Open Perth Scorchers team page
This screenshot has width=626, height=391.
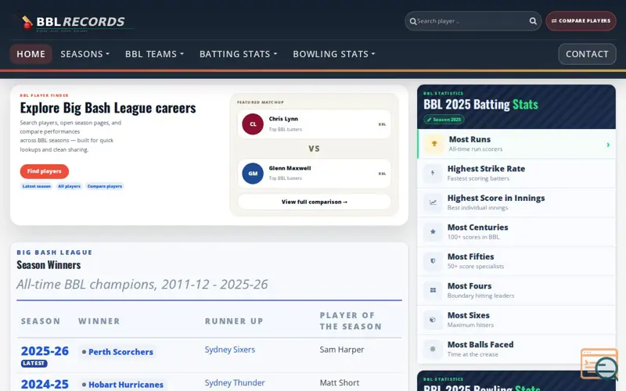click(121, 352)
